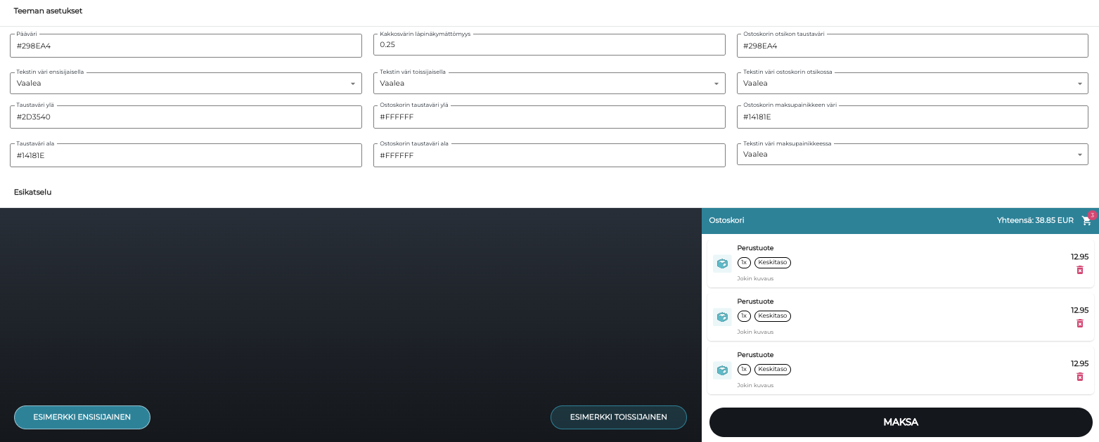Select the Ostoskorin taustaväri ylä field
This screenshot has width=1099, height=442.
coord(549,117)
